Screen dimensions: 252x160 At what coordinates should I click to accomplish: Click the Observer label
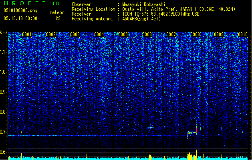pyautogui.click(x=81, y=4)
